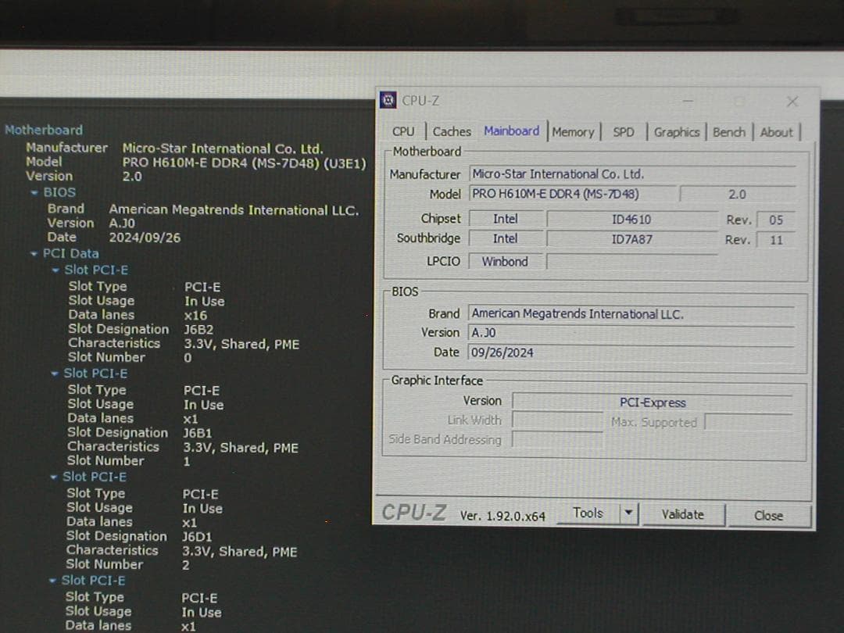844x633 pixels.
Task: Select the Memory tab
Action: point(574,131)
